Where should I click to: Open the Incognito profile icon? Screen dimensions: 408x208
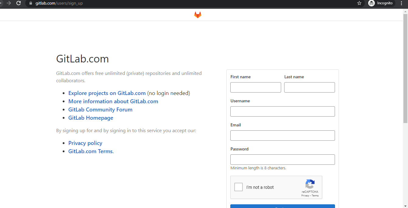point(371,3)
